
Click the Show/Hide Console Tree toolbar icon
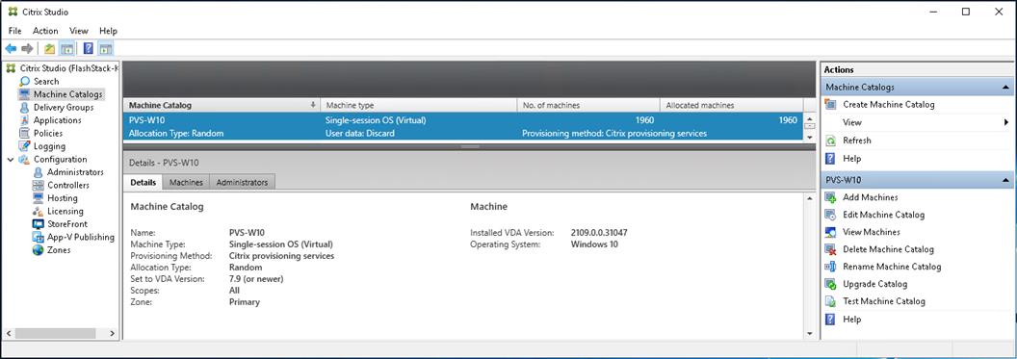66,48
